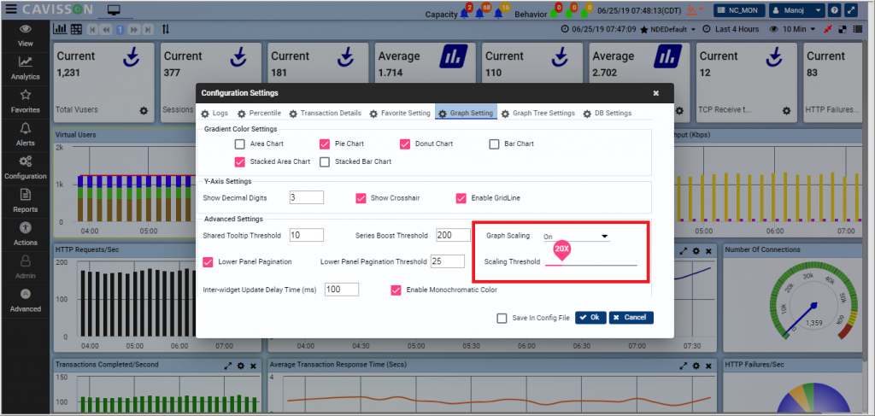This screenshot has height=416, width=875.
Task: Switch to the Favorite Setting tab
Action: click(x=399, y=114)
